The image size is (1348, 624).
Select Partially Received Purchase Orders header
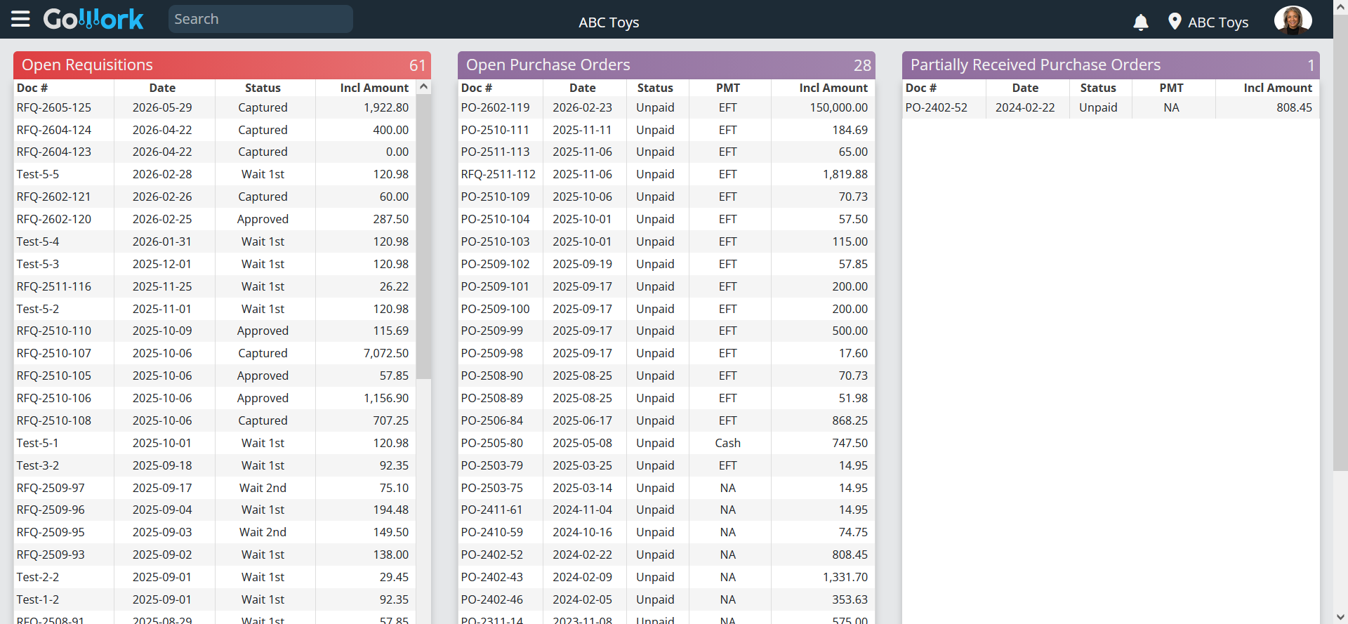pyautogui.click(x=1111, y=65)
